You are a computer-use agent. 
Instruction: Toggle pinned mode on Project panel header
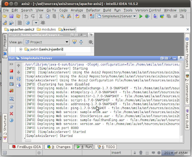(x=81, y=35)
